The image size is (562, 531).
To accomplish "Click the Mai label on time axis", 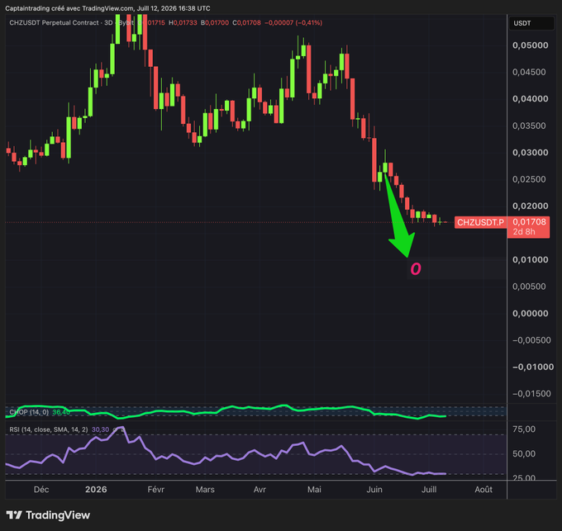I will click(x=314, y=490).
